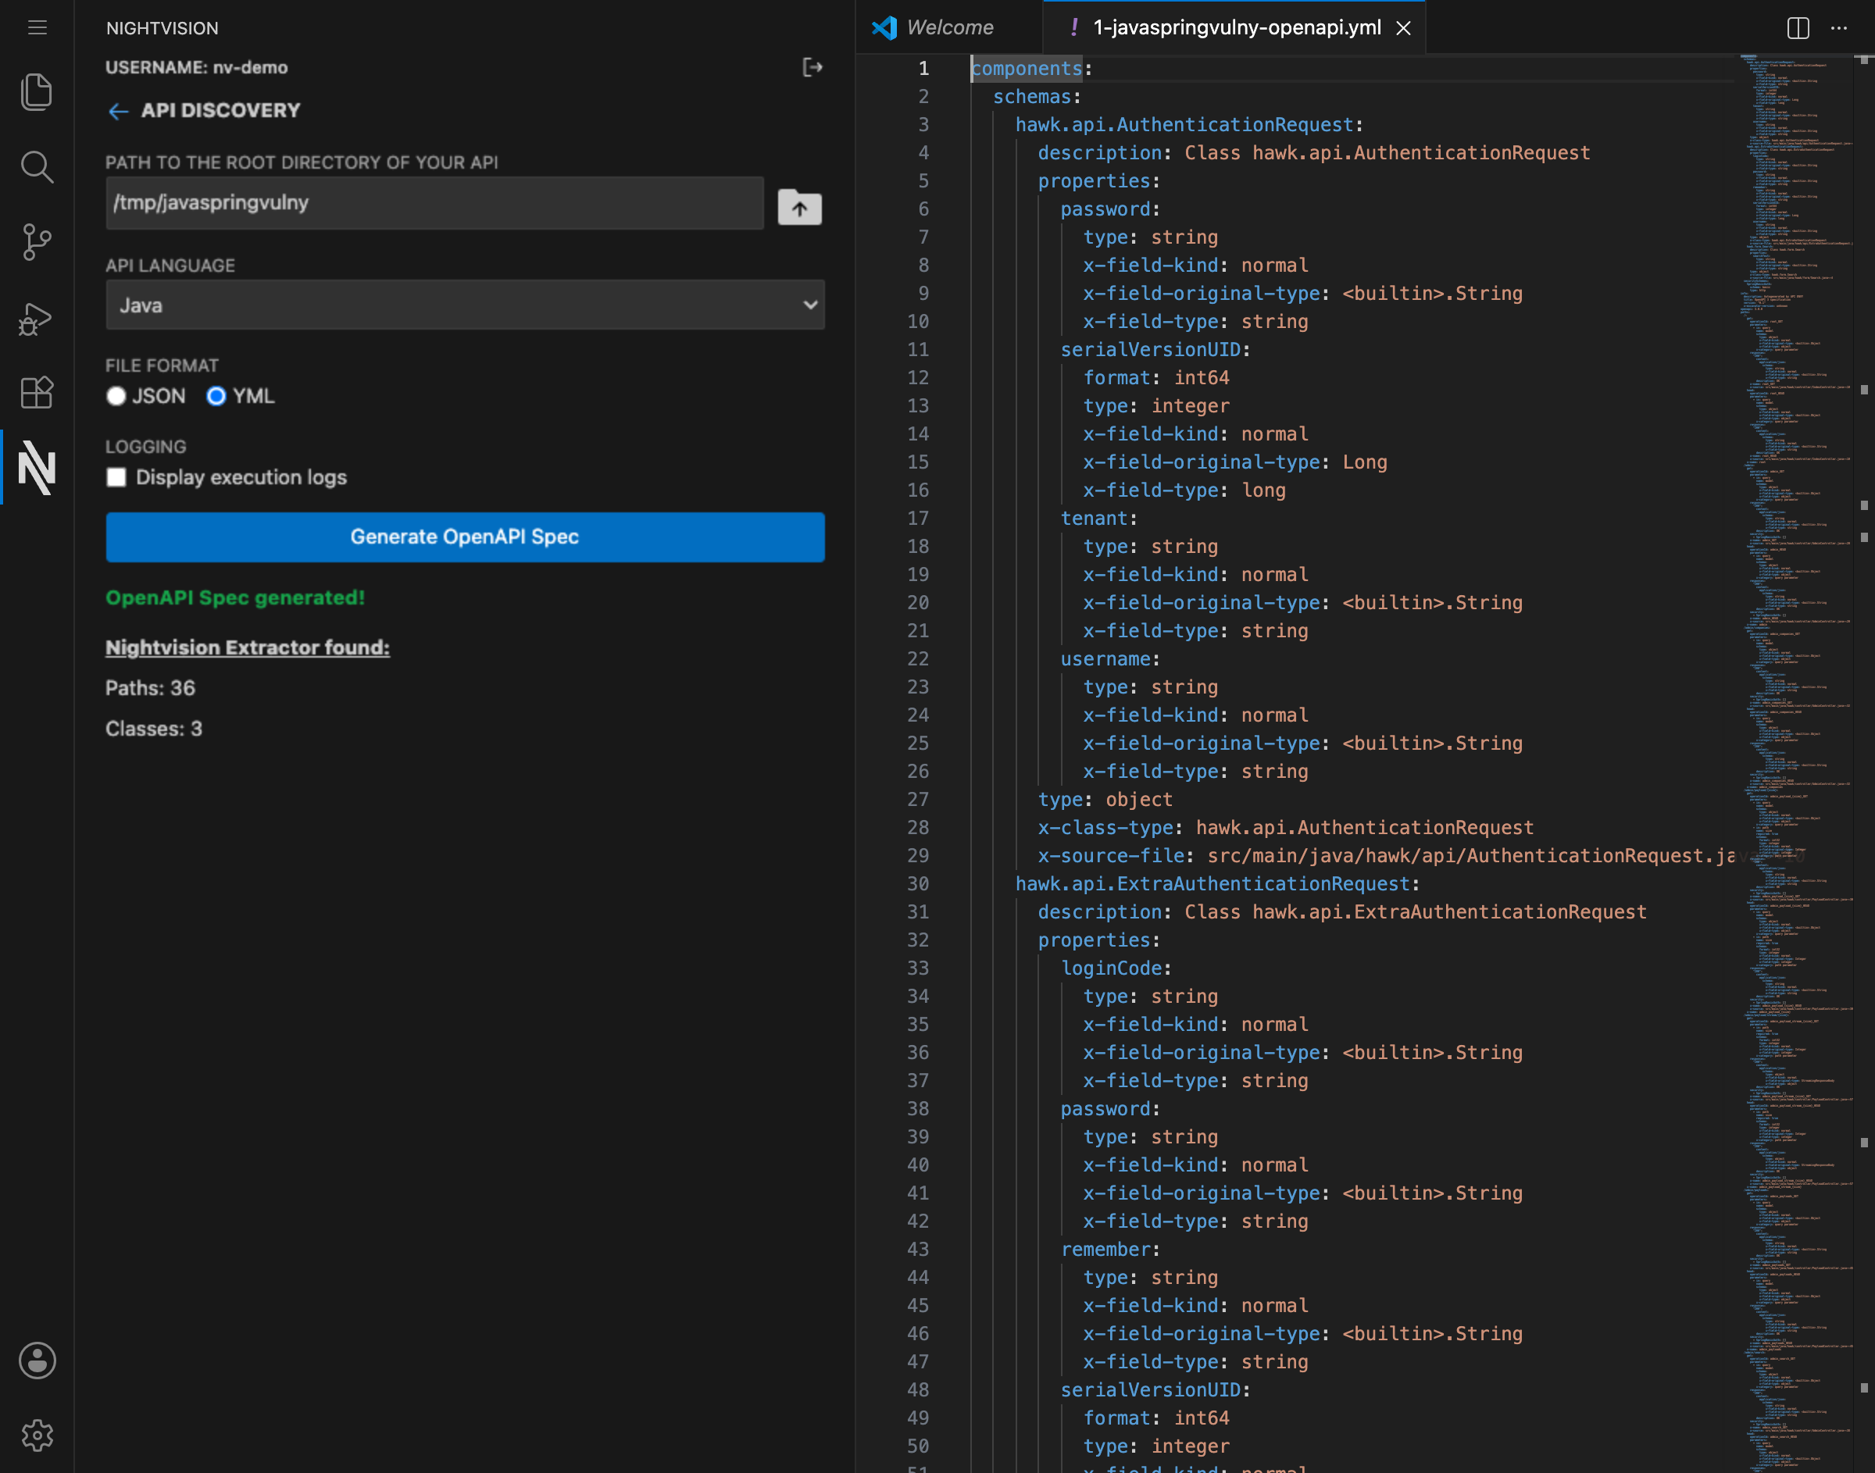Click 'x-source-file' on line 29
This screenshot has width=1875, height=1473.
click(x=1111, y=855)
